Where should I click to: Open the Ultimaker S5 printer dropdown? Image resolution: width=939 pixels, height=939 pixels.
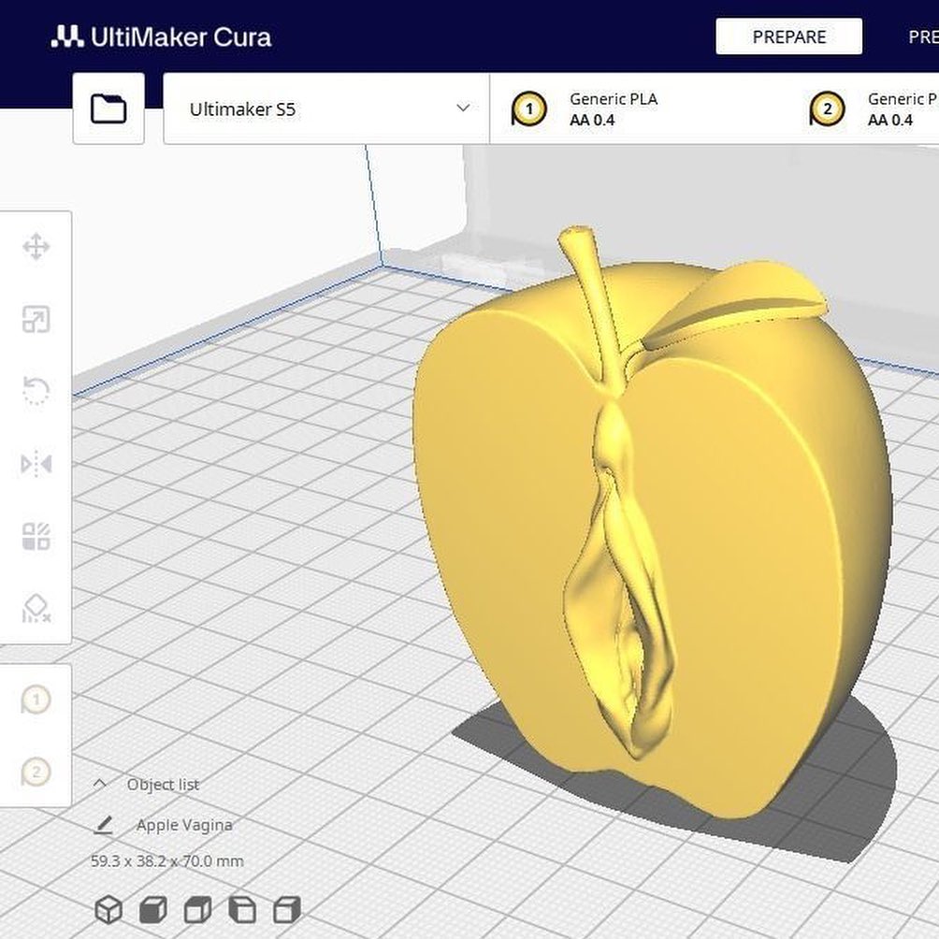click(x=326, y=109)
